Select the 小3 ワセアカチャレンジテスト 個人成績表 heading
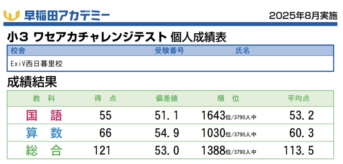Image resolution: width=343 pixels, height=164 pixels. (117, 37)
